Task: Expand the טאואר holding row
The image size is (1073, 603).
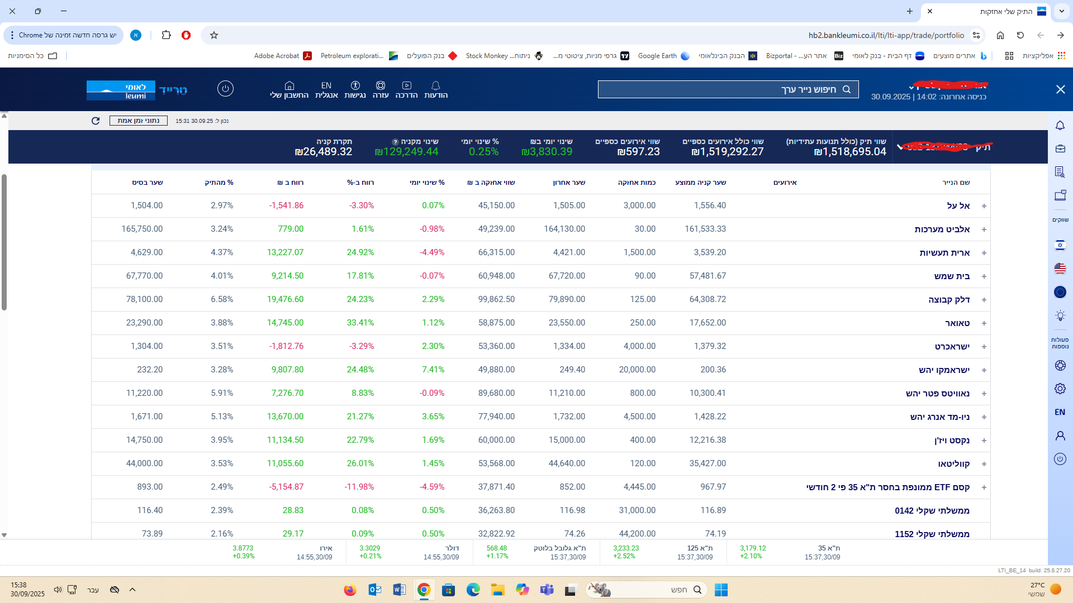Action: coord(984,323)
